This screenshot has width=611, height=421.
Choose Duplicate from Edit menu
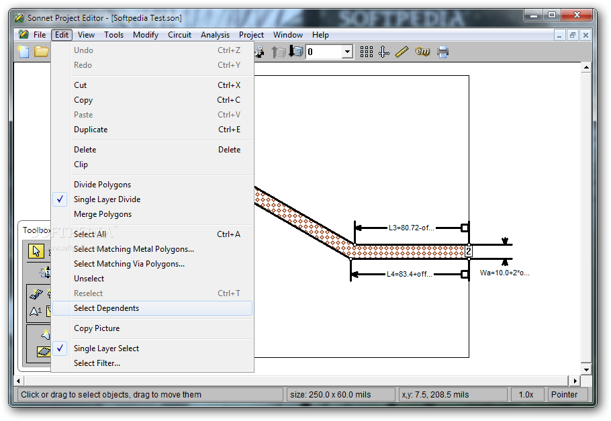point(152,130)
